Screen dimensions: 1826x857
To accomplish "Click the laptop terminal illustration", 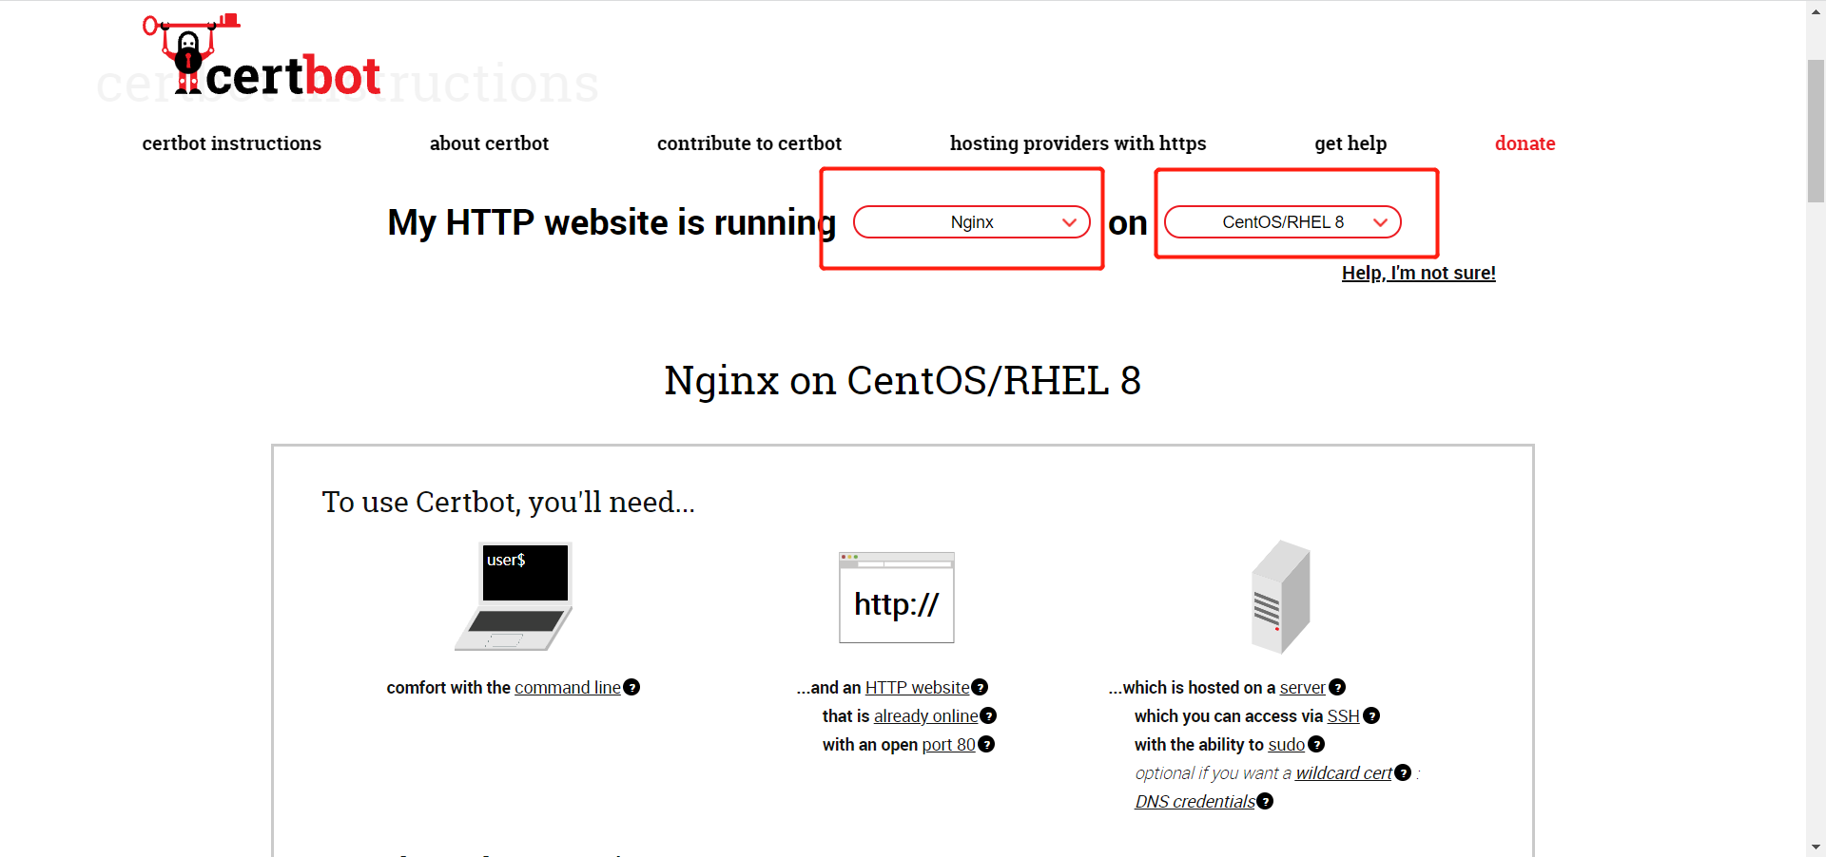I will point(514,597).
